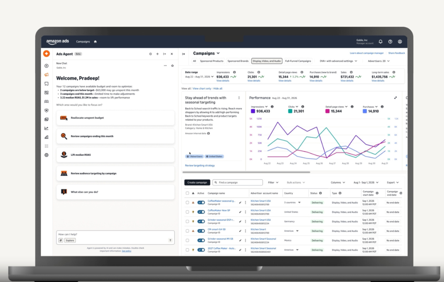Open the Review targeting strategy link
Image resolution: width=444 pixels, height=282 pixels.
click(200, 165)
